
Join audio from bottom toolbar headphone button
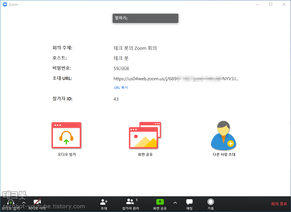[x=10, y=204]
